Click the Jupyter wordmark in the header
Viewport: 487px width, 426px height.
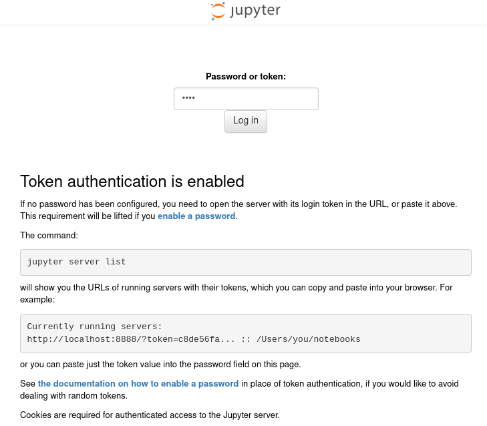tap(255, 11)
